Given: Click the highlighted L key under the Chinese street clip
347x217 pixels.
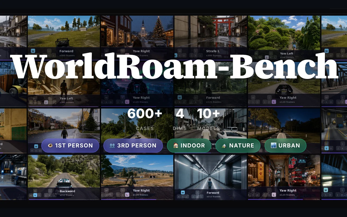Looking at the screenshot, I should click(x=274, y=194).
